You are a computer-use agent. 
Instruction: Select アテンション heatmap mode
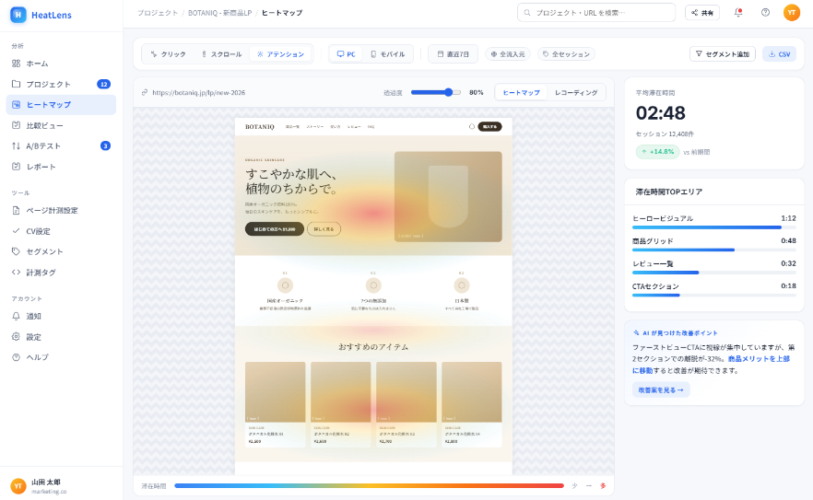[x=280, y=54]
